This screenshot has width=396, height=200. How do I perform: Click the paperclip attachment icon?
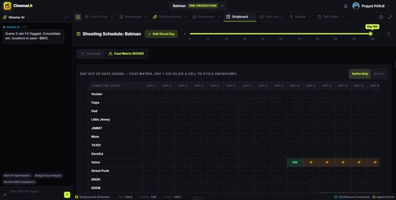[5, 195]
